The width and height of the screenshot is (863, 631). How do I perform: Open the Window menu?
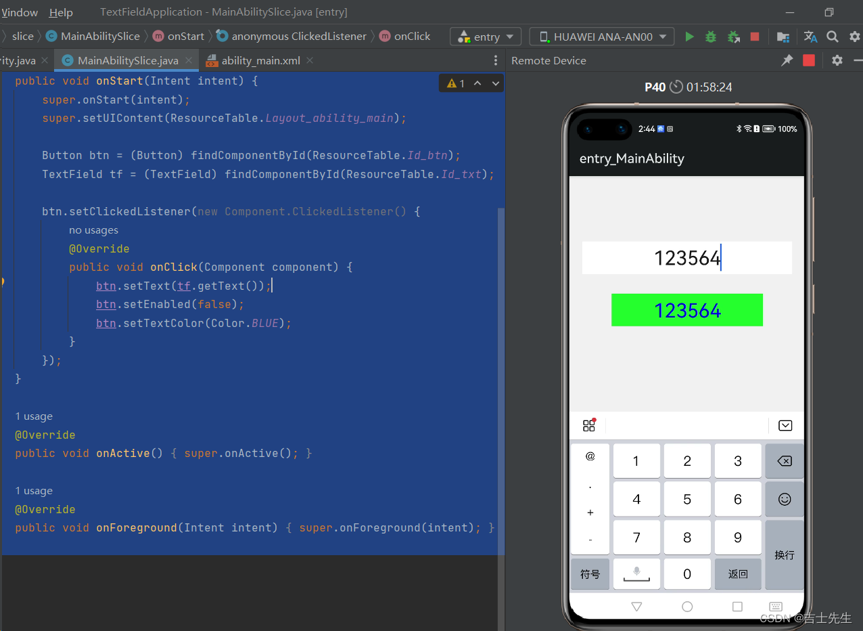pyautogui.click(x=20, y=12)
